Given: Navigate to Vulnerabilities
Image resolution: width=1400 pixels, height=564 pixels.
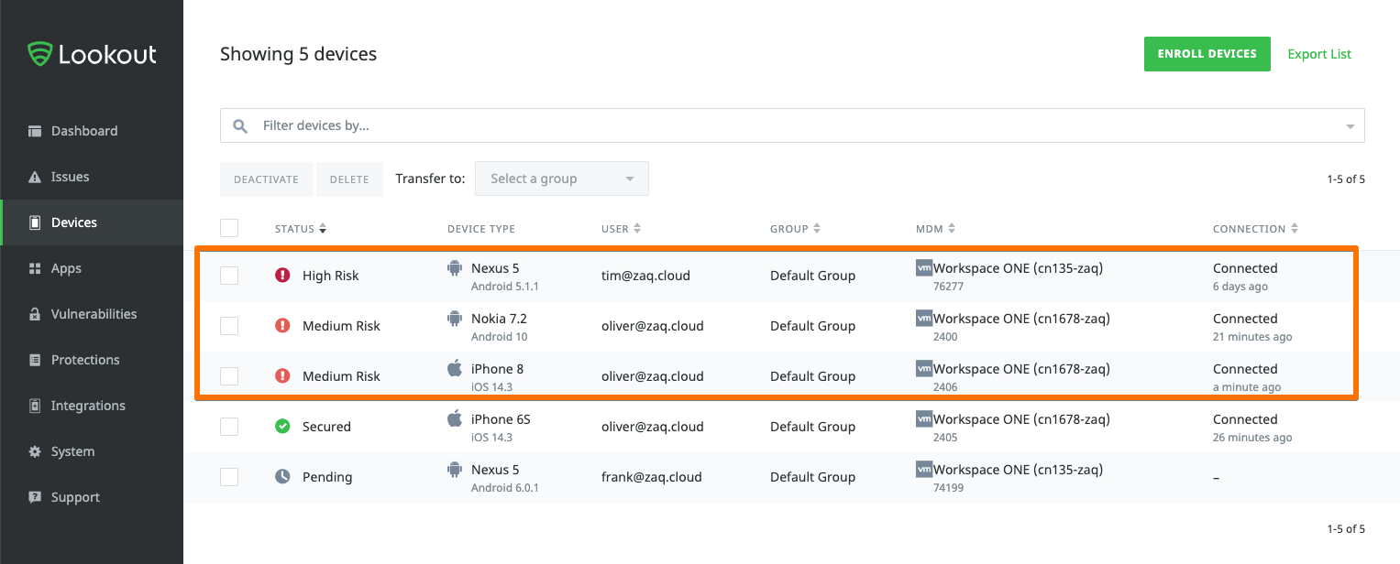Looking at the screenshot, I should pos(92,314).
